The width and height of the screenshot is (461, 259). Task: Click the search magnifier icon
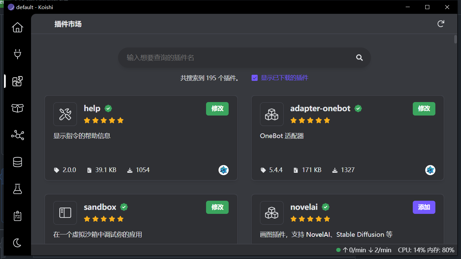click(x=359, y=58)
